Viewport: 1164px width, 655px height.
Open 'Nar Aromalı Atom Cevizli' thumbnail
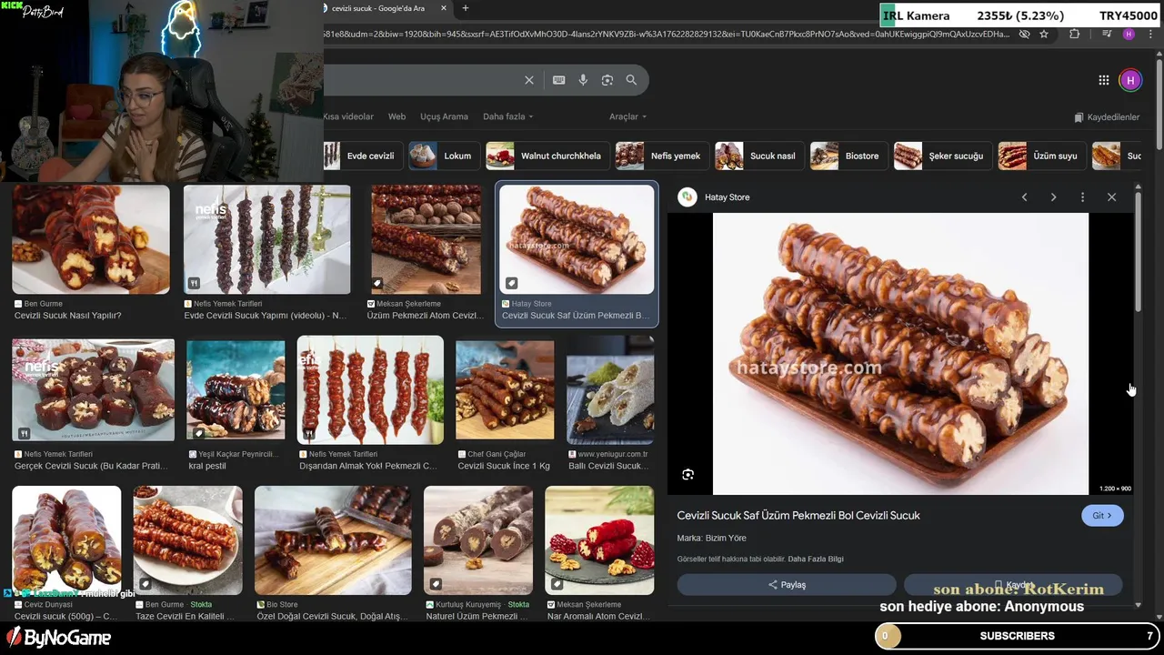click(x=599, y=539)
